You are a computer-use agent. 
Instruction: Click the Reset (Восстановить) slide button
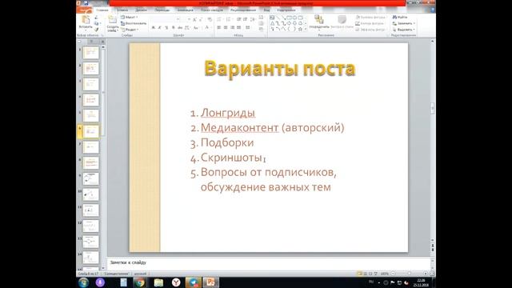[x=134, y=23]
